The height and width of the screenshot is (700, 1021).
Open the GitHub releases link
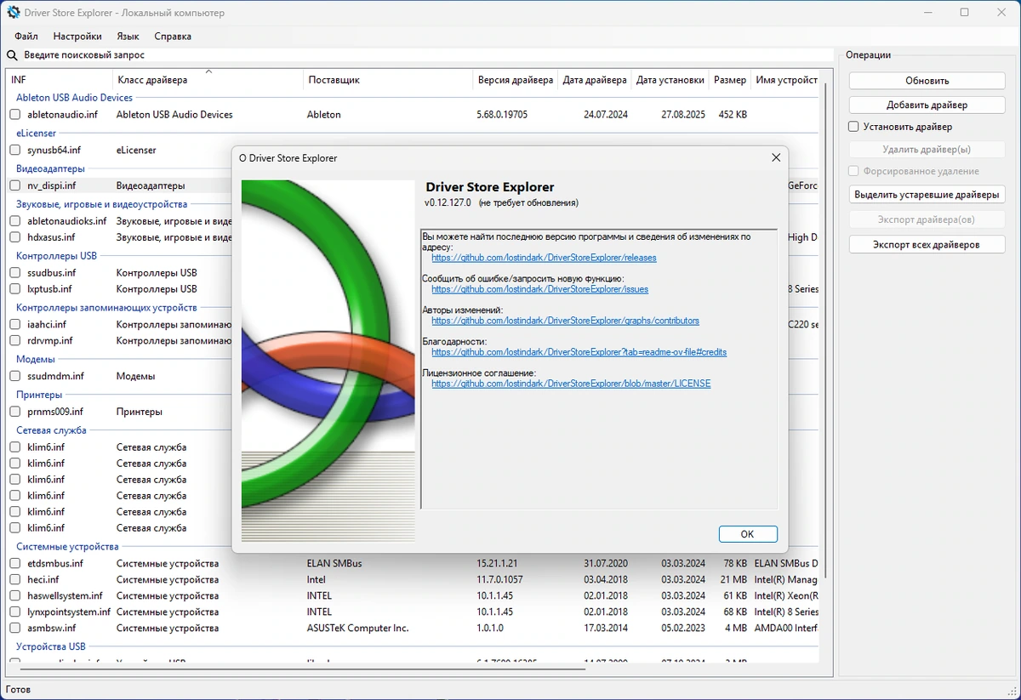pyautogui.click(x=544, y=258)
